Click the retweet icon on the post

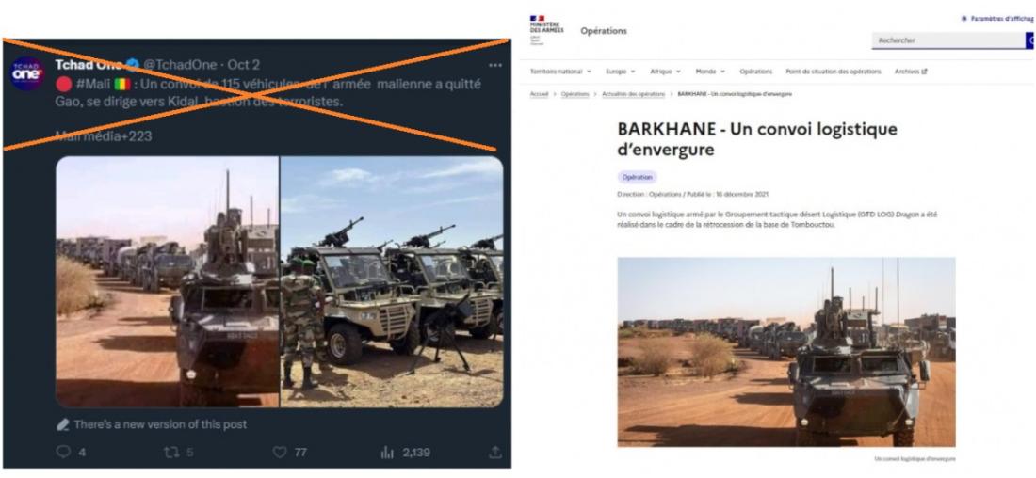point(170,453)
